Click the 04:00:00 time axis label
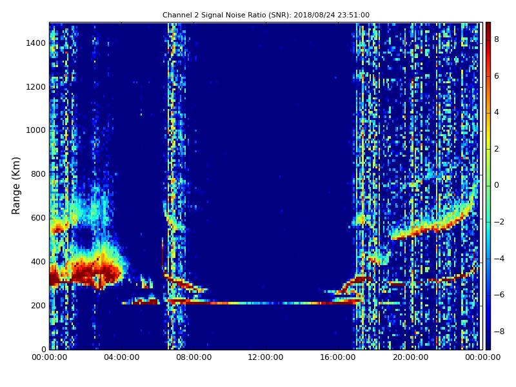Image resolution: width=516 pixels, height=387 pixels. click(x=122, y=357)
